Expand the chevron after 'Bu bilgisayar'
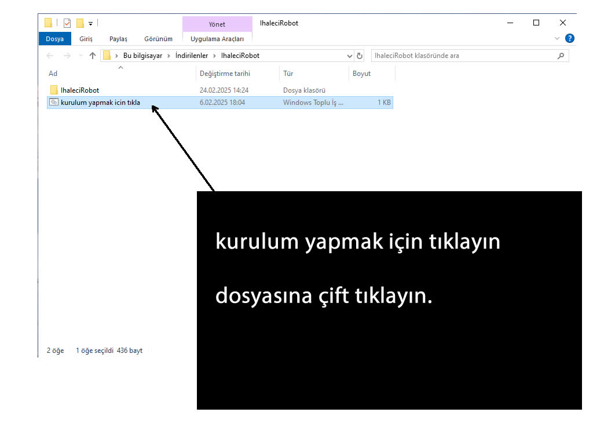Image resolution: width=593 pixels, height=445 pixels. tap(169, 56)
